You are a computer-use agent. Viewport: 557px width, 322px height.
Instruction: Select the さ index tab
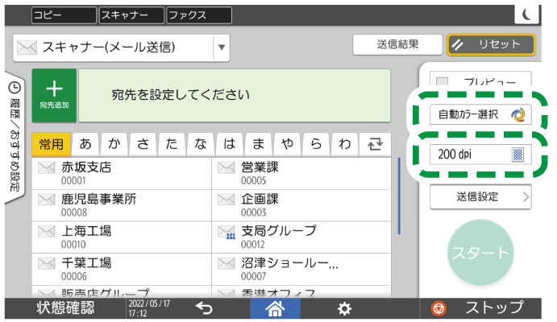143,144
